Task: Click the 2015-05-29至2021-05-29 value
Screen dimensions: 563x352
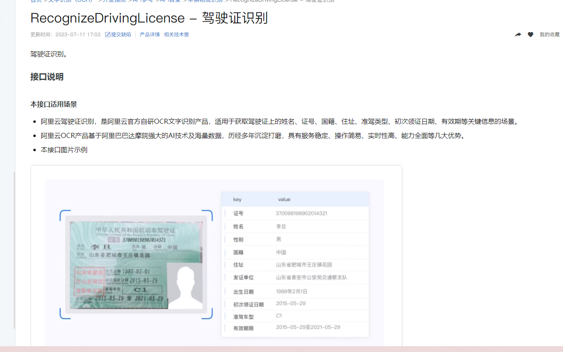Action: [x=308, y=327]
